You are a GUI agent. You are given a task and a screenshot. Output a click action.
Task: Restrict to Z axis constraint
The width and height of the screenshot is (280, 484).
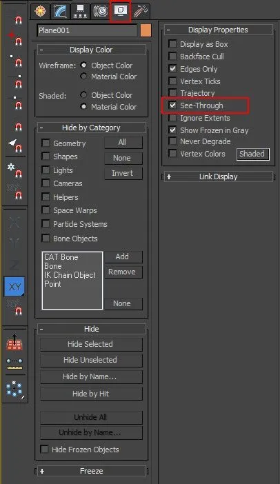(x=14, y=265)
